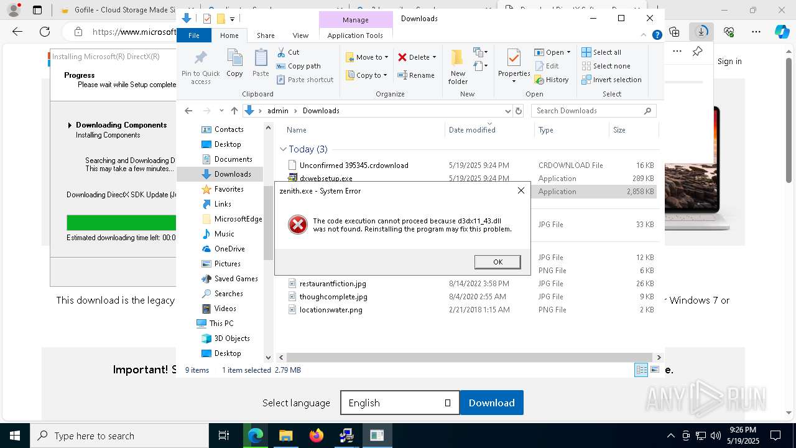Click Paste shortcut in the ribbon
Screen dimensions: 796x448
(305, 80)
